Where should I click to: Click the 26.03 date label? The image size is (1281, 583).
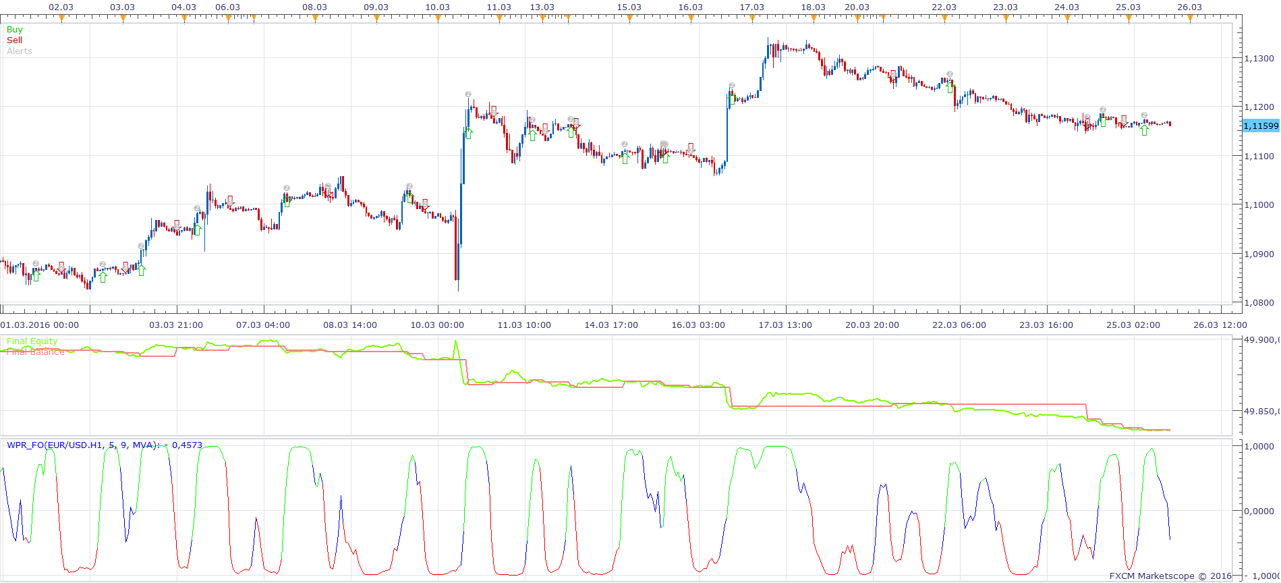pos(1190,7)
